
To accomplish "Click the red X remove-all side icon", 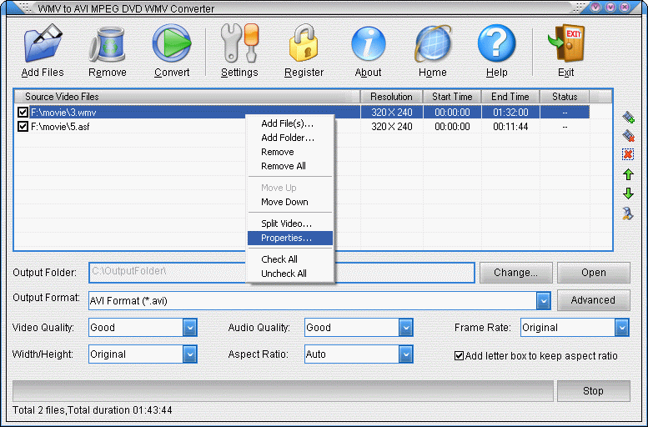I will (628, 154).
